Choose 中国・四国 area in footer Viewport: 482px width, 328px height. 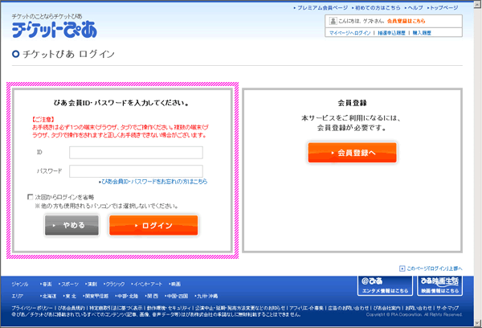point(177,296)
